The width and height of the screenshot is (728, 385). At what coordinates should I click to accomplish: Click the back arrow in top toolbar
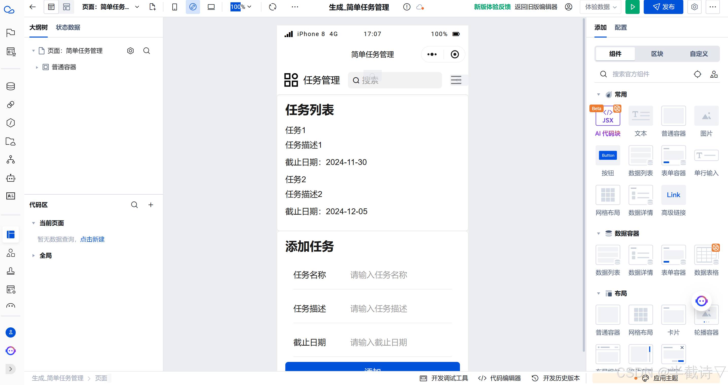tap(32, 7)
